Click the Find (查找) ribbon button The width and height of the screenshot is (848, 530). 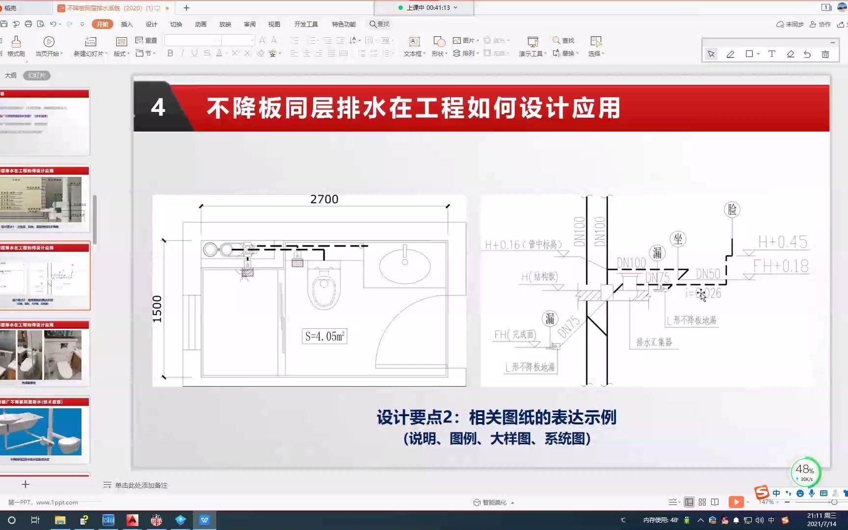coord(563,40)
